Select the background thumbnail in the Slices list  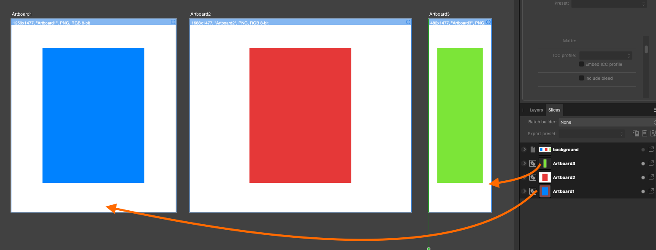545,149
